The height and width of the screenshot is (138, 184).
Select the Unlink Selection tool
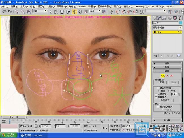point(23,12)
